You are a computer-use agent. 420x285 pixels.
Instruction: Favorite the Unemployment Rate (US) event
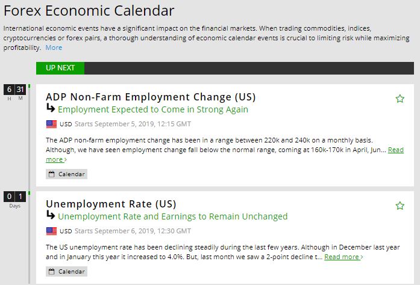[x=400, y=206]
